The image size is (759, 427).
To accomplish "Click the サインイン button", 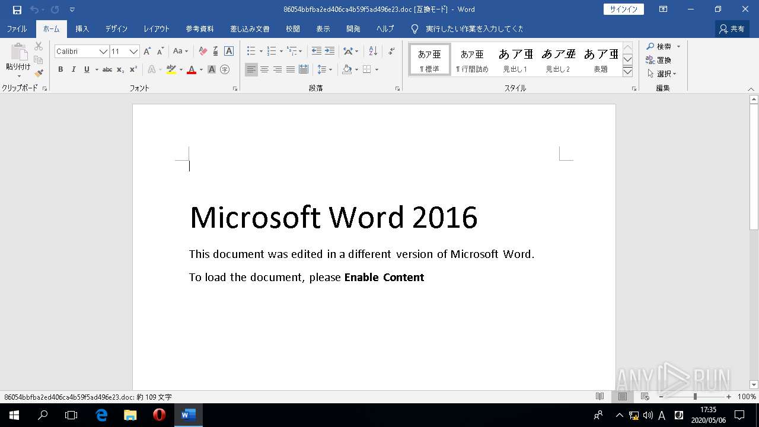I will pos(624,9).
